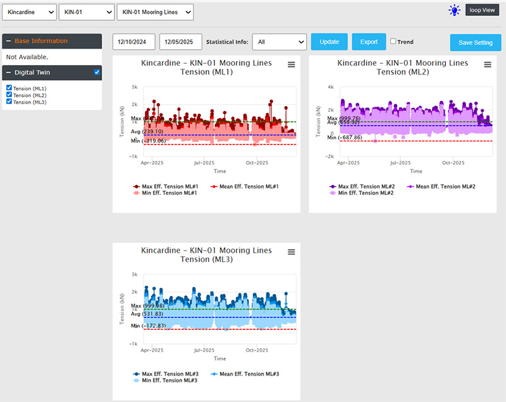Open hamburger menu on ML1 chart
The image size is (506, 402).
291,64
